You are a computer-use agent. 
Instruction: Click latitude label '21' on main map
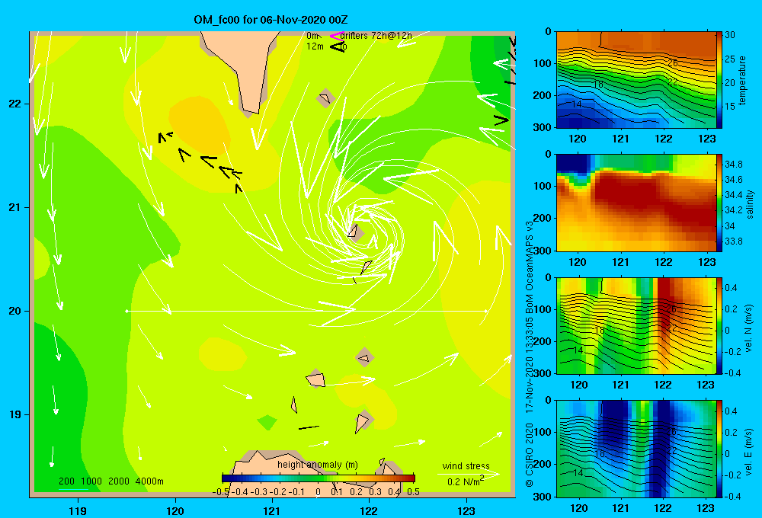(x=15, y=207)
